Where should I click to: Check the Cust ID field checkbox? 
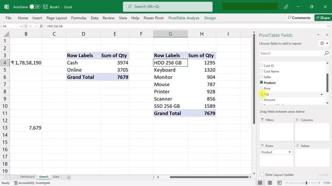pos(261,66)
